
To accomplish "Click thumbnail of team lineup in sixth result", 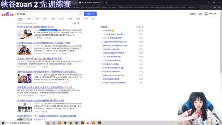I will click(25, 108).
